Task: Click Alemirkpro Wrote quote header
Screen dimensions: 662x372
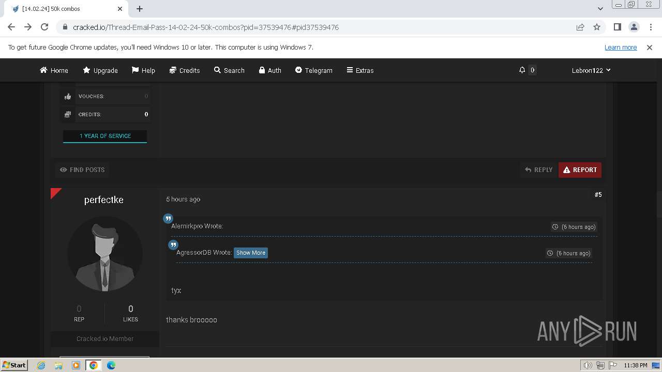Action: tap(197, 226)
